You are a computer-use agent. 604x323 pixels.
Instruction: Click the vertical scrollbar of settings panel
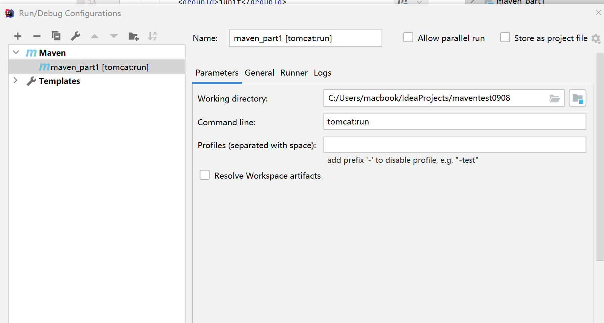coord(600,157)
